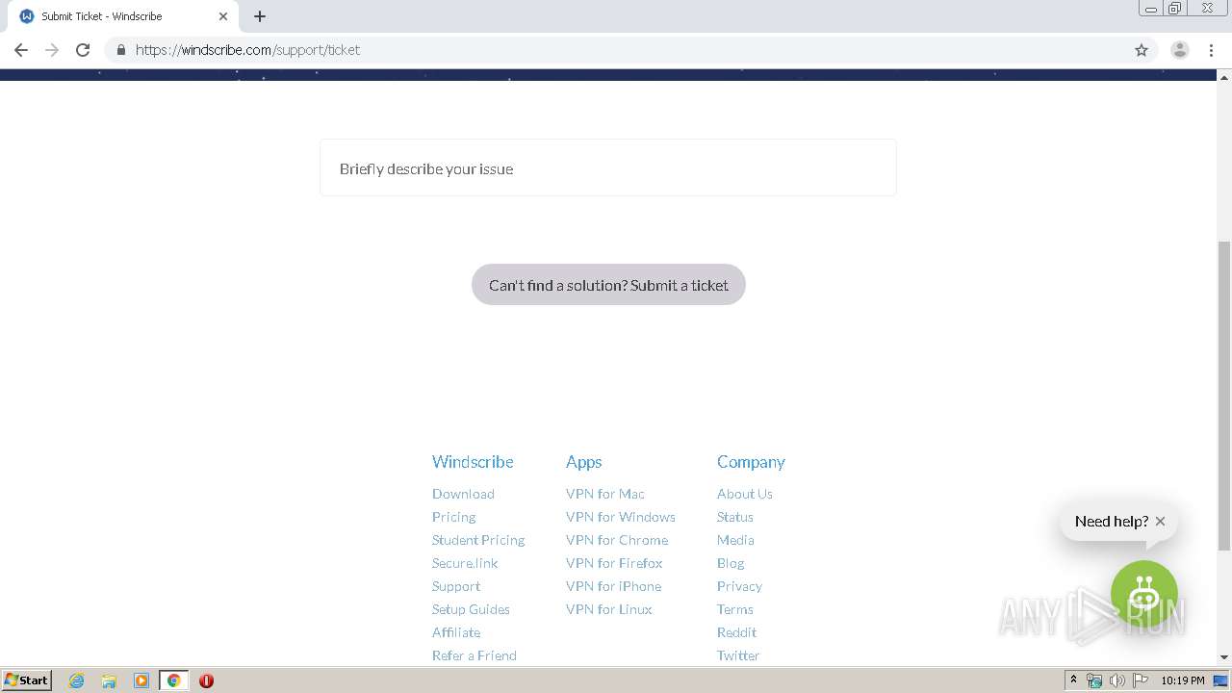Image resolution: width=1232 pixels, height=693 pixels.
Task: Click the taskbar clock 10:19 PM
Action: point(1182,680)
